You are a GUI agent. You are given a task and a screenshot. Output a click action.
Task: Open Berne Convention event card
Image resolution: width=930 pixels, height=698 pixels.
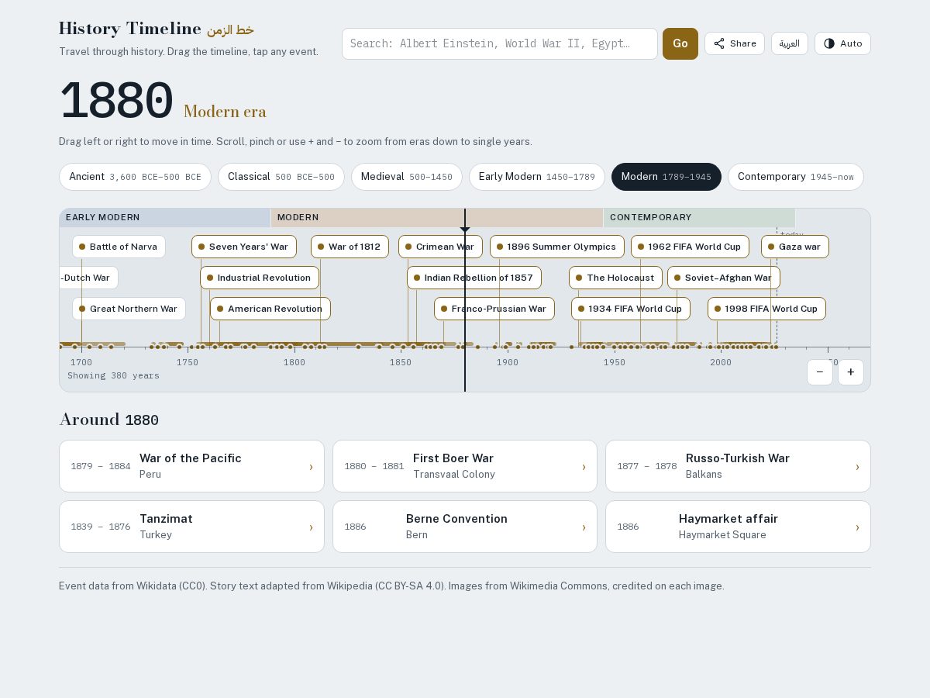465,527
